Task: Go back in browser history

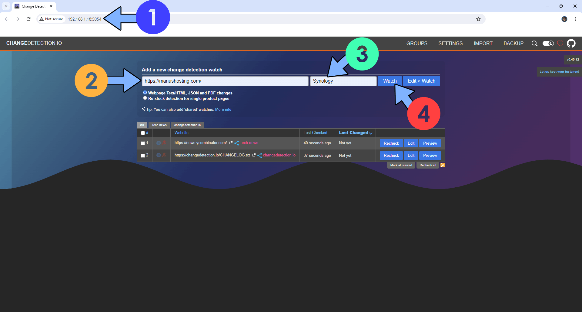Action: click(7, 19)
